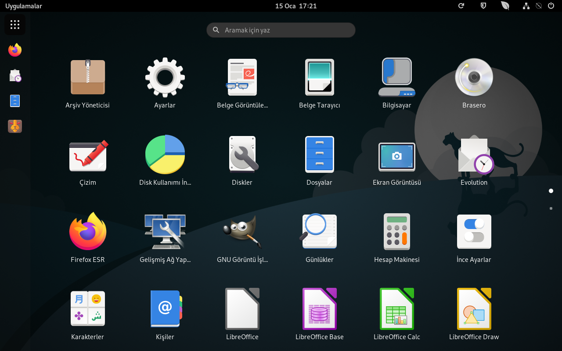Open the clock showing 15 Oca 17:21
The image size is (562, 351).
click(x=296, y=6)
